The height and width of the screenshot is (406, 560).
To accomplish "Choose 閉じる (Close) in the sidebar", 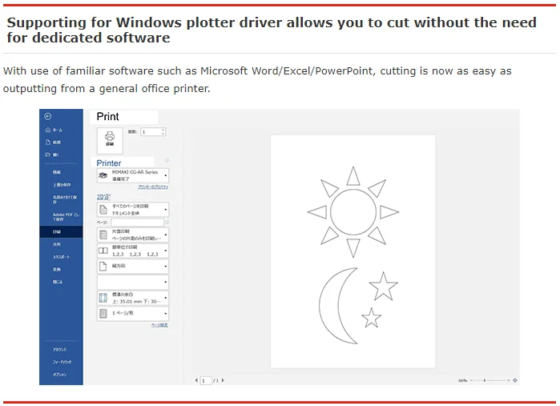I will 58,282.
